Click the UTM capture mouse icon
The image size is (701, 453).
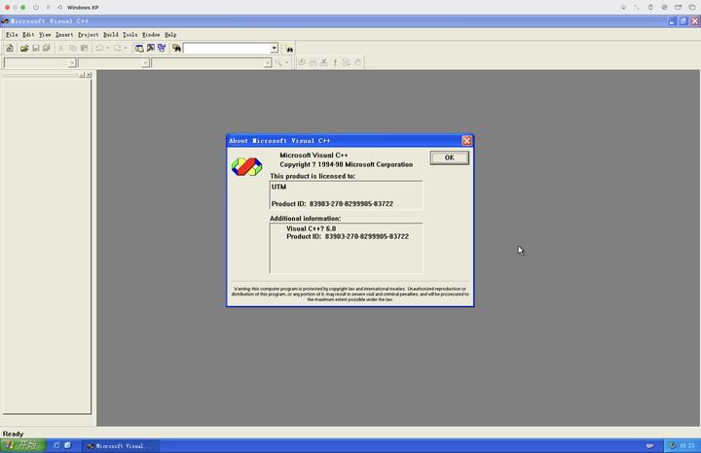(623, 7)
